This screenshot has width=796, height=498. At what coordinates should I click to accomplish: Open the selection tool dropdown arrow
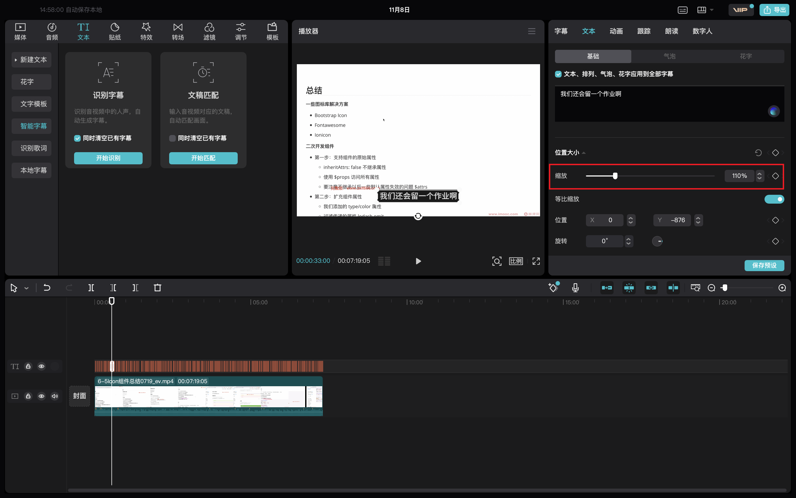click(26, 288)
